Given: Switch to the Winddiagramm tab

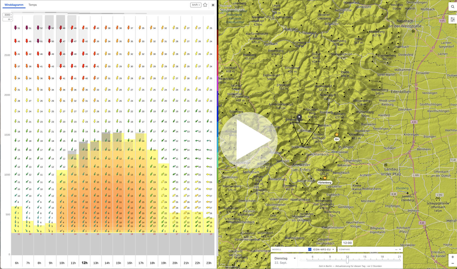Looking at the screenshot, I should [x=15, y=5].
